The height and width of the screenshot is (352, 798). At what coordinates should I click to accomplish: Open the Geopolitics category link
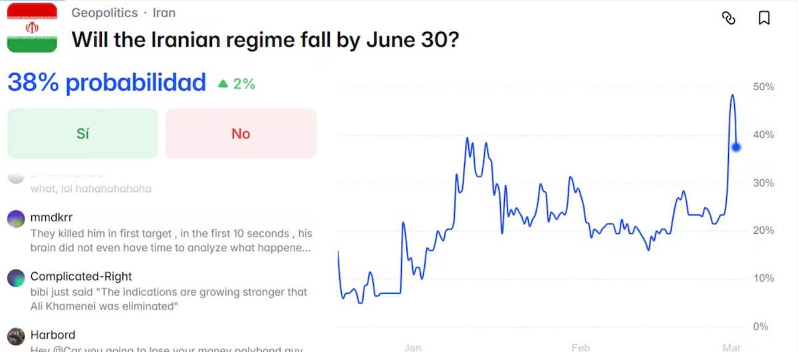pyautogui.click(x=104, y=13)
